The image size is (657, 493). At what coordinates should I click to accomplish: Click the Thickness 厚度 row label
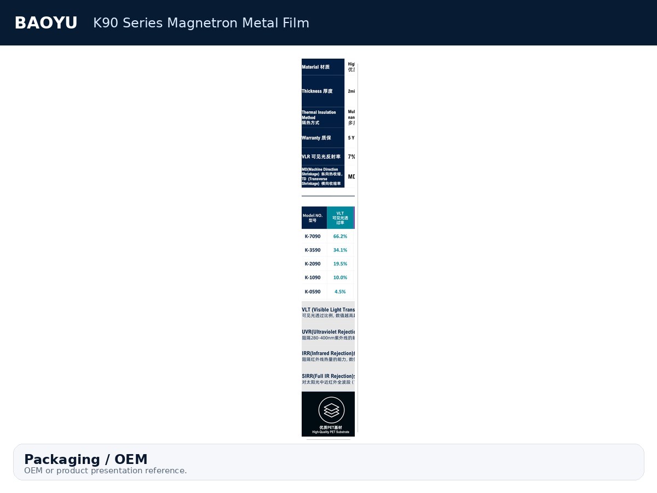[317, 91]
